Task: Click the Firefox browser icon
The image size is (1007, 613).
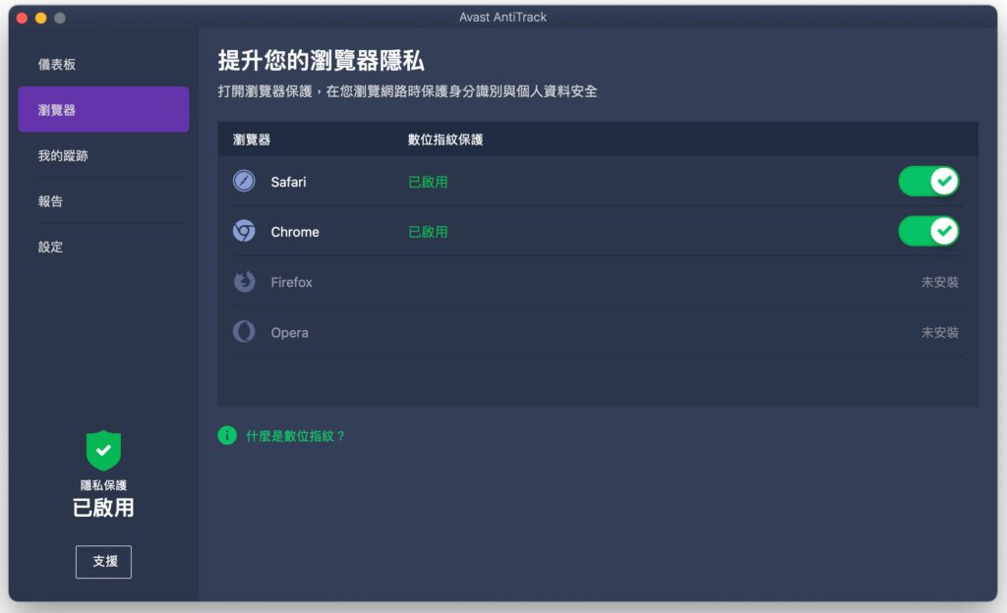Action: 244,282
